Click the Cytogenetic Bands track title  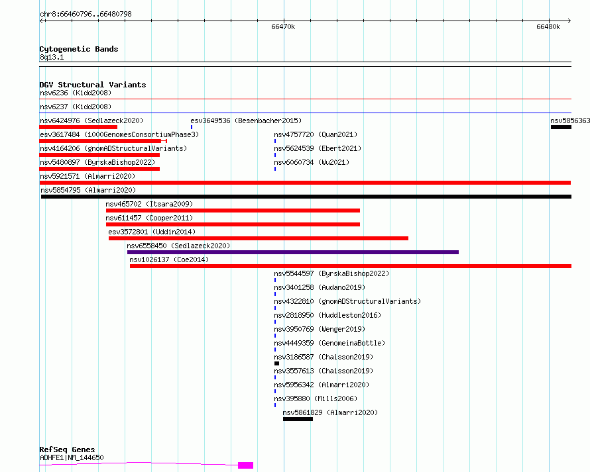[x=79, y=49]
